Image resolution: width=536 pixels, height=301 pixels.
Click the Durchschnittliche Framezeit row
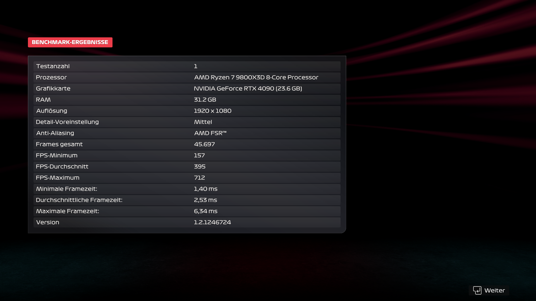coord(187,200)
